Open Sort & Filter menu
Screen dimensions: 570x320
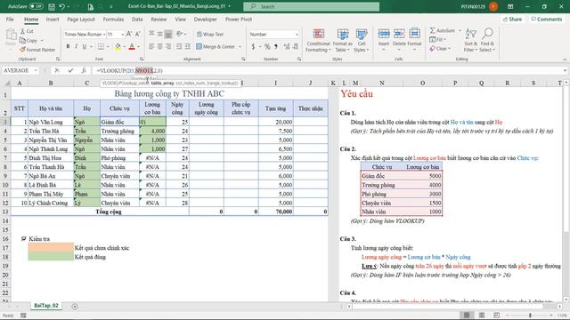point(470,40)
